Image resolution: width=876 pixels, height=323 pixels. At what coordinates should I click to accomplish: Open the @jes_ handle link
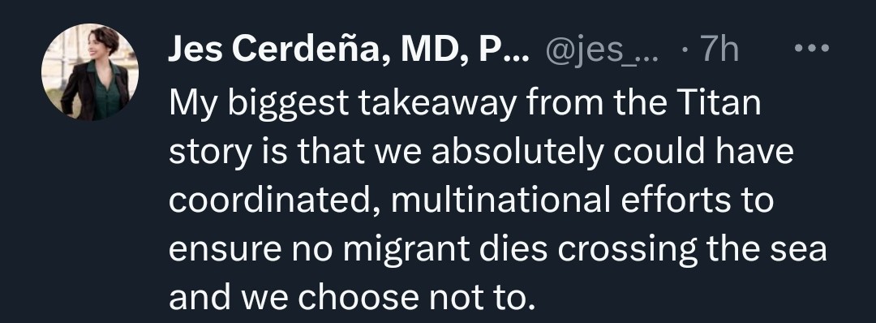click(x=603, y=51)
